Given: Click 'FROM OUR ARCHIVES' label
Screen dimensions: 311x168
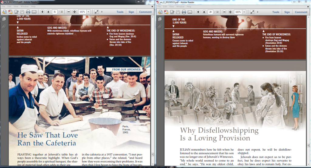Looking at the screenshot, I should pyautogui.click(x=126, y=69).
